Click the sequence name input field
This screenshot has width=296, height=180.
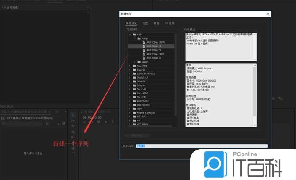coord(202,146)
